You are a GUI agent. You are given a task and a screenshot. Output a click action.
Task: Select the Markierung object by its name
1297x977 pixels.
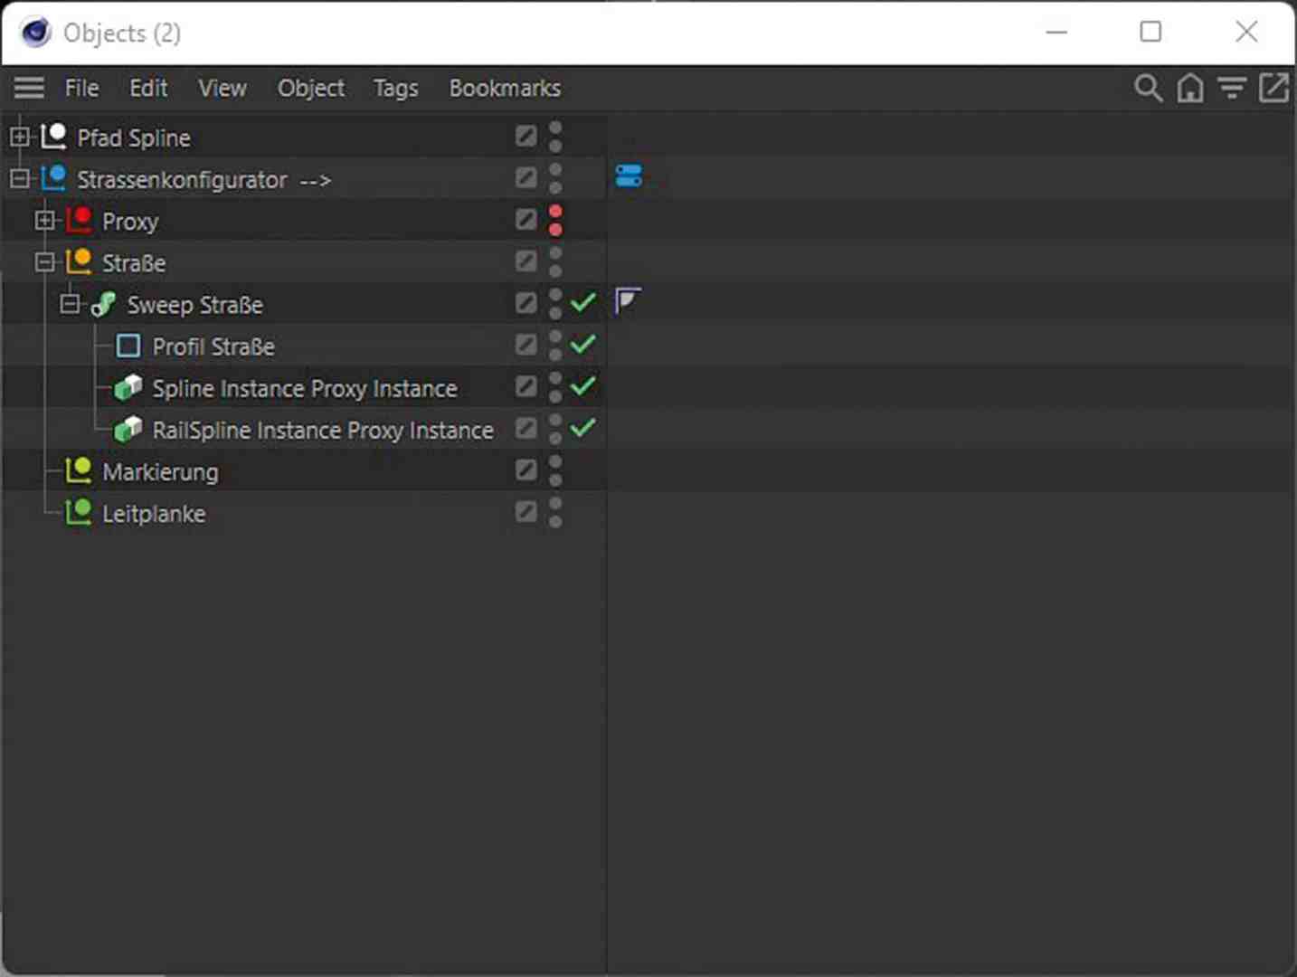[x=160, y=471]
